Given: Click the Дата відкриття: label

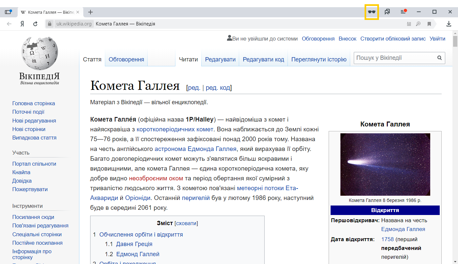Looking at the screenshot, I should click(353, 239).
